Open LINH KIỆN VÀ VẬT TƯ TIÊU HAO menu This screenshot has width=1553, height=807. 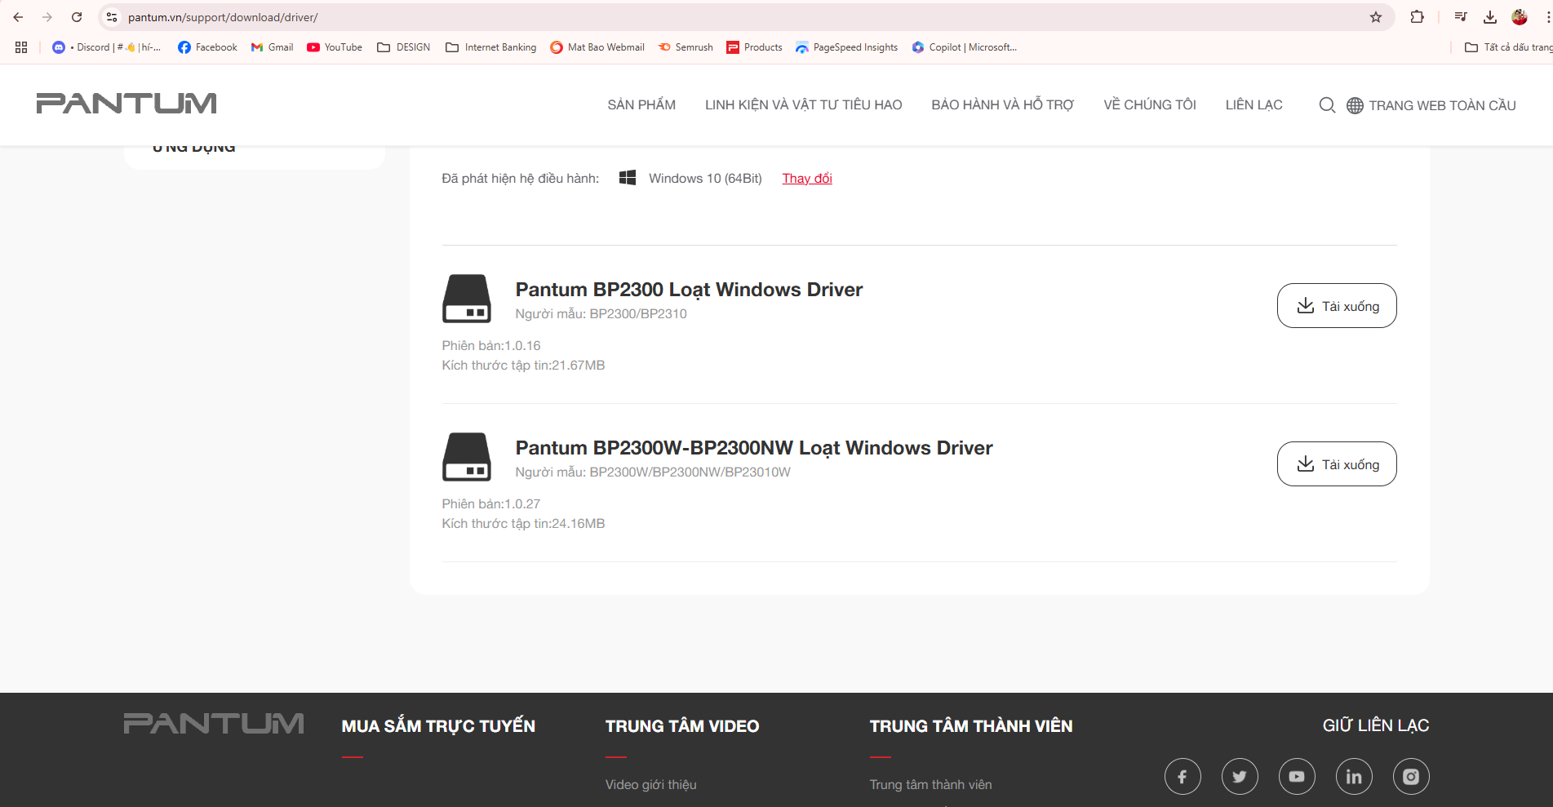tap(803, 105)
